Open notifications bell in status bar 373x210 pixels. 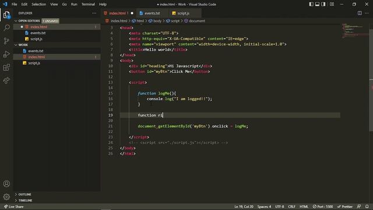point(367,206)
